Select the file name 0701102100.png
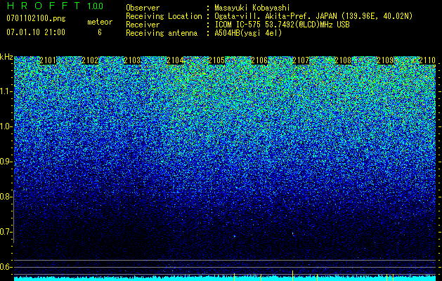 [x=36, y=19]
